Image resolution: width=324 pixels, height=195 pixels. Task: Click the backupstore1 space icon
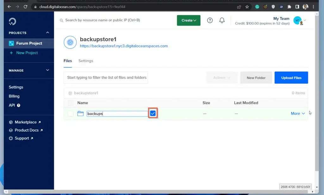70,42
